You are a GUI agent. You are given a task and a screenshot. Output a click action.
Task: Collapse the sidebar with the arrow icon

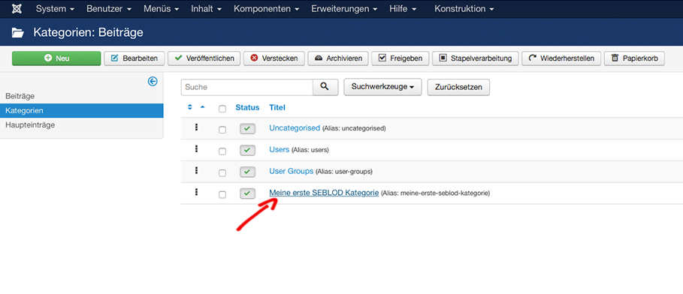click(x=153, y=81)
